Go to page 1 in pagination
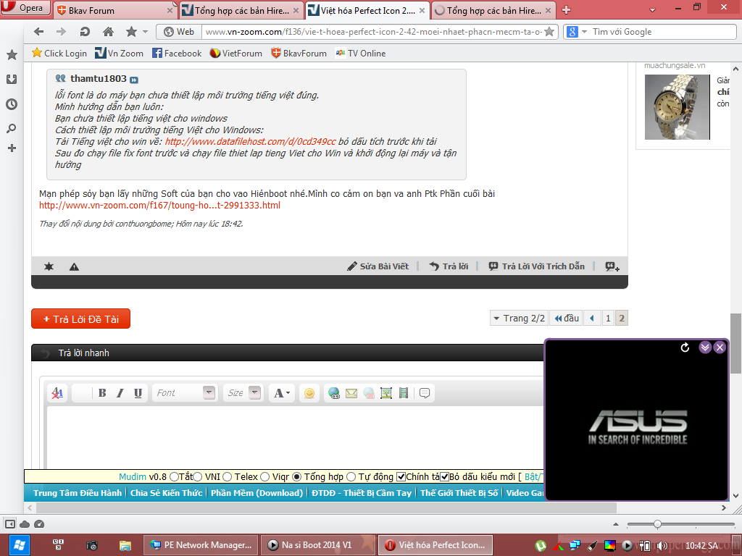Viewport: 742px width, 556px height. 609,319
